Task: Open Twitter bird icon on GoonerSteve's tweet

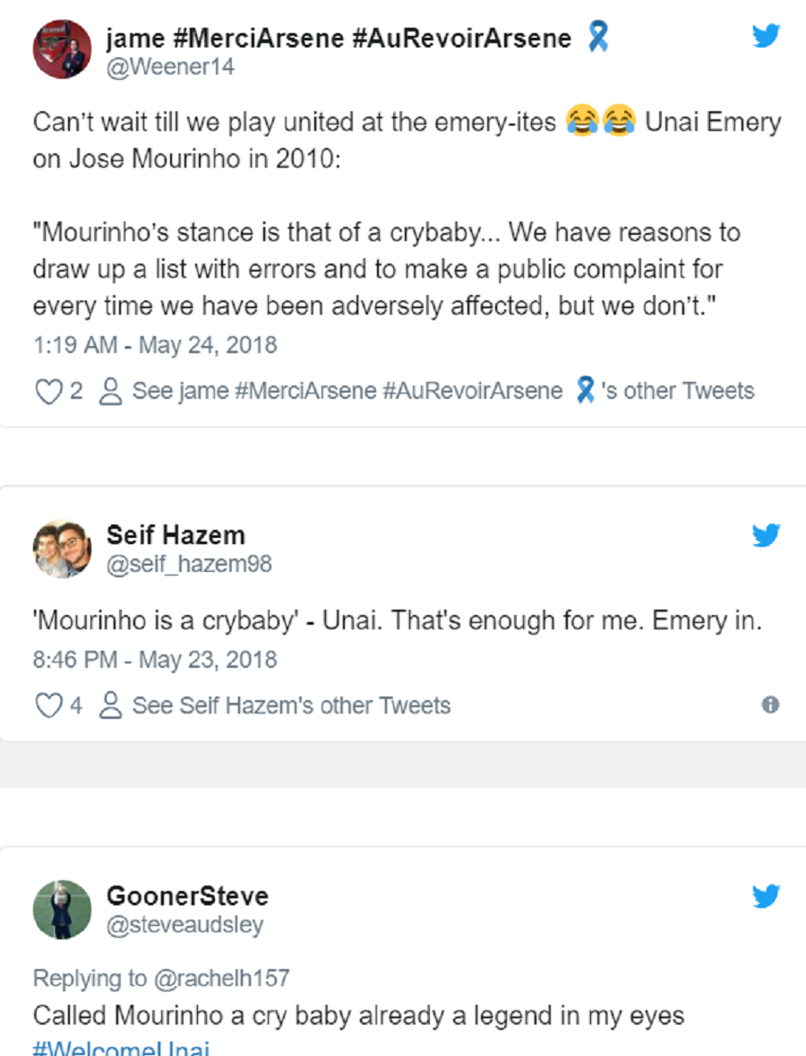Action: pos(766,896)
